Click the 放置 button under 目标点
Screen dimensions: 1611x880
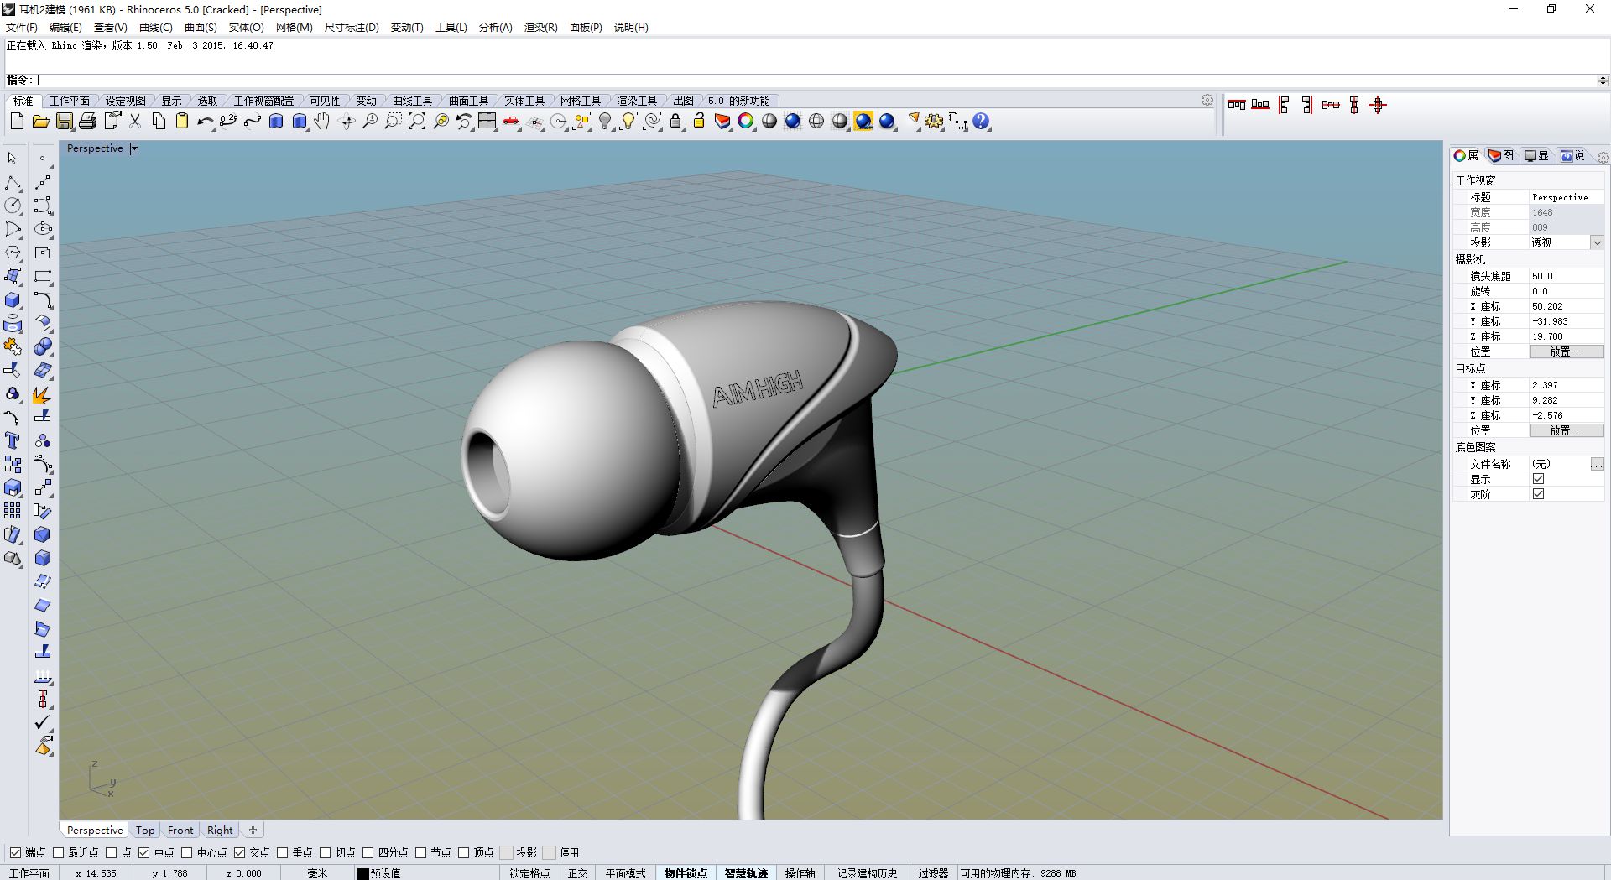1566,430
